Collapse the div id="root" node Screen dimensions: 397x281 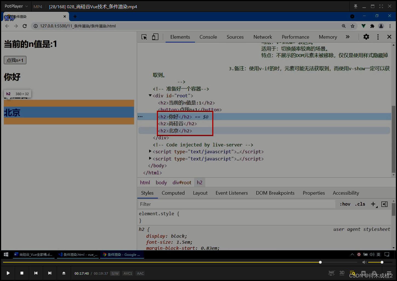tap(150, 95)
